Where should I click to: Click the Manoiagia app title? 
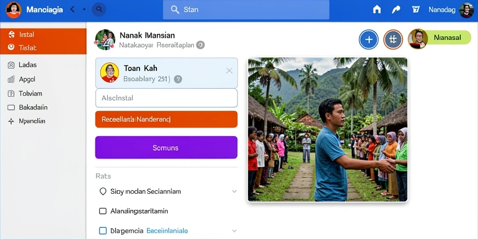tap(44, 10)
